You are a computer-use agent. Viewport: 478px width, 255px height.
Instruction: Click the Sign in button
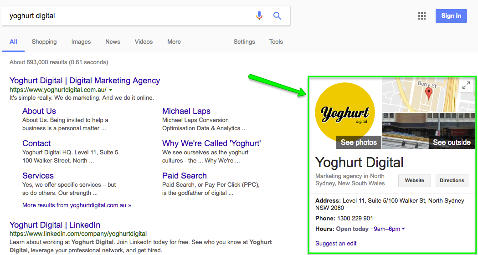(x=451, y=16)
